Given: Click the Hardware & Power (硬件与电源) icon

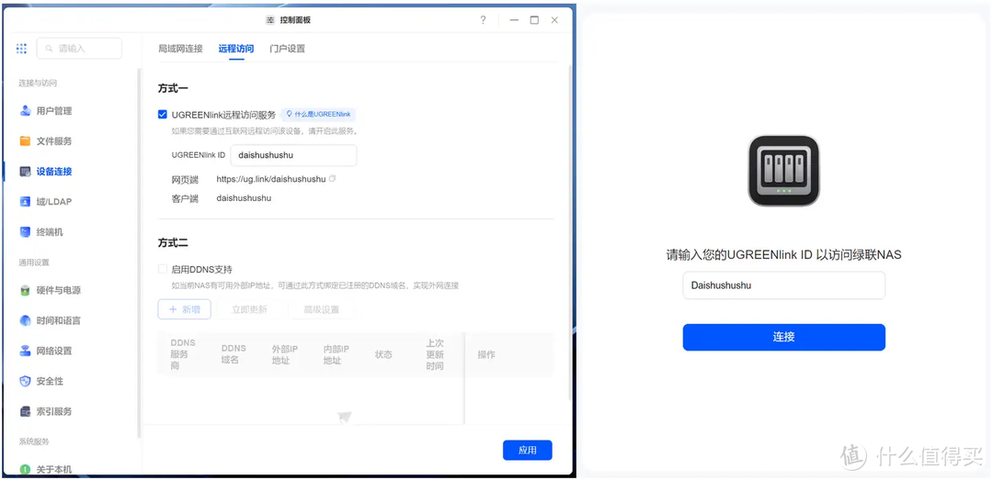Looking at the screenshot, I should pyautogui.click(x=26, y=290).
